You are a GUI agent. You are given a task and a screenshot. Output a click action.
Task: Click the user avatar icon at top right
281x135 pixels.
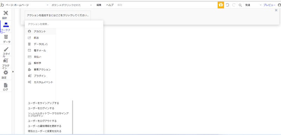point(279,5)
